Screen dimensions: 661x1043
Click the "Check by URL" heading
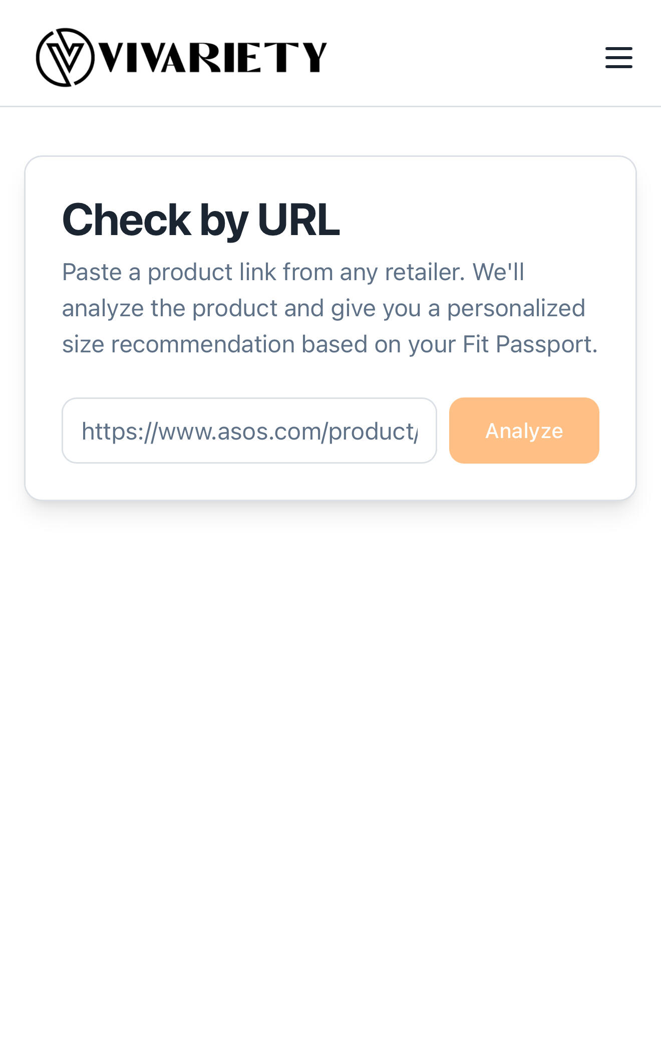point(201,220)
